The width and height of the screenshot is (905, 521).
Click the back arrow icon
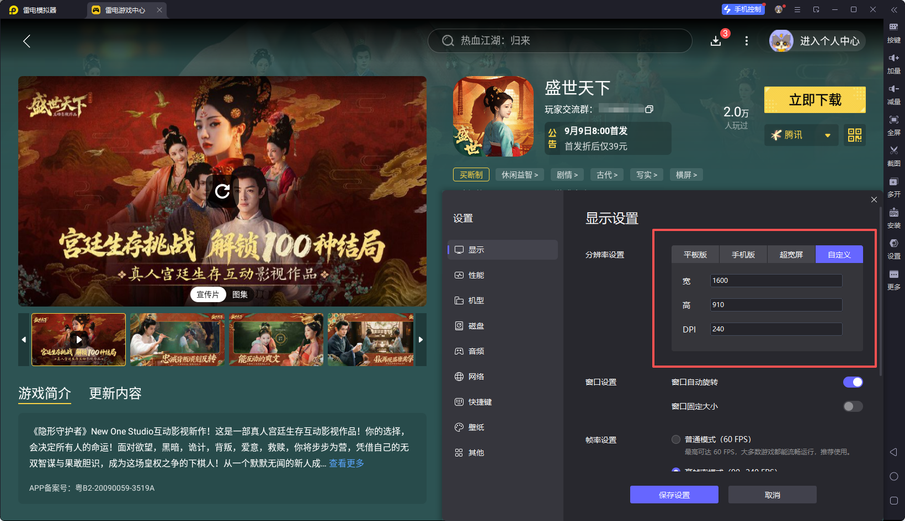tap(26, 41)
